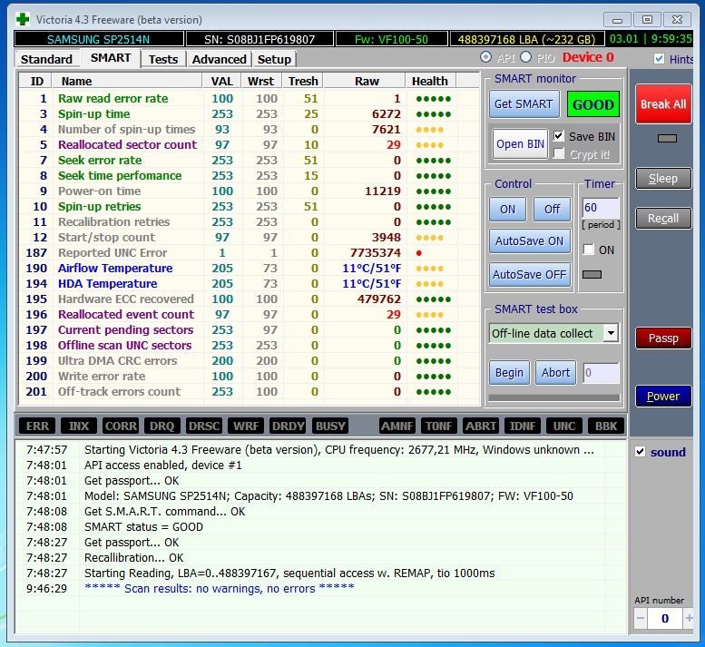The image size is (705, 647).
Task: Select the Setup tab
Action: 274,59
